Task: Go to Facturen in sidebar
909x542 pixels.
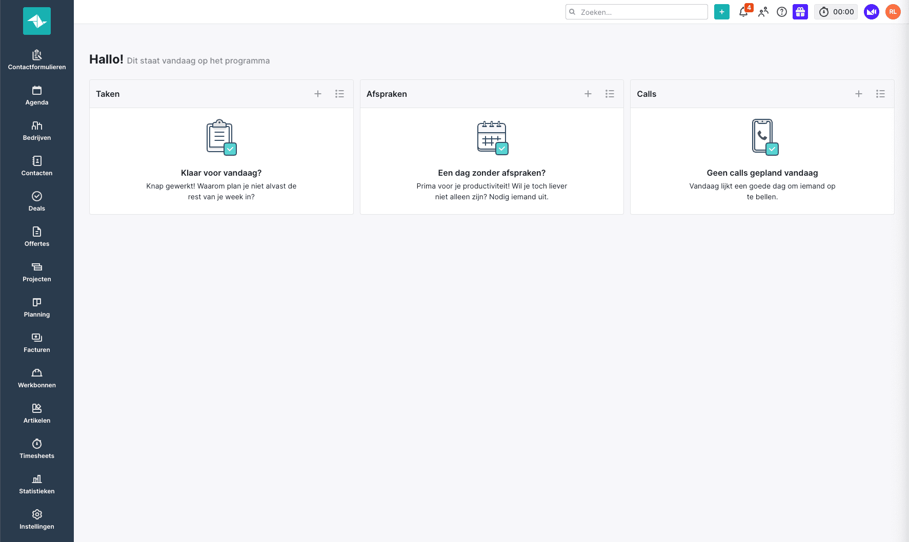Action: 37,342
